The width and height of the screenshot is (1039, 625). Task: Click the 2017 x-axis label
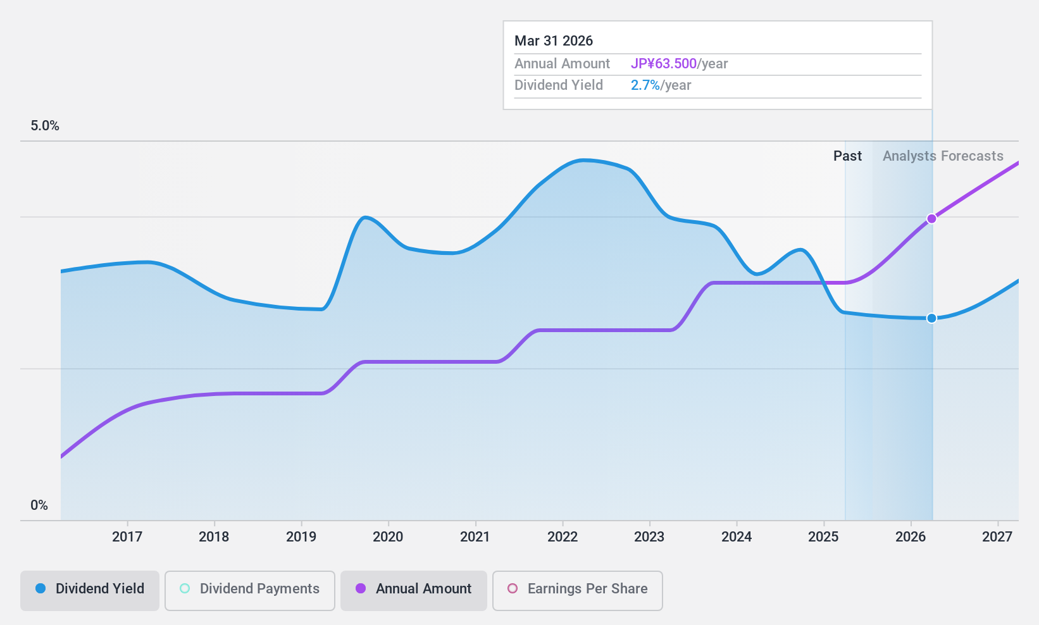click(x=127, y=537)
